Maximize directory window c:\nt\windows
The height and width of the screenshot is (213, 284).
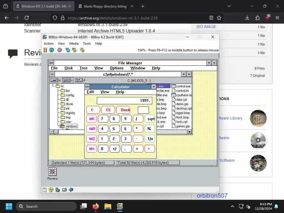[x=189, y=74]
